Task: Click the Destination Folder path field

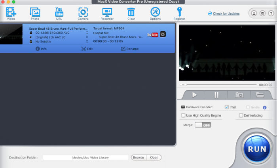Action: pos(86,158)
